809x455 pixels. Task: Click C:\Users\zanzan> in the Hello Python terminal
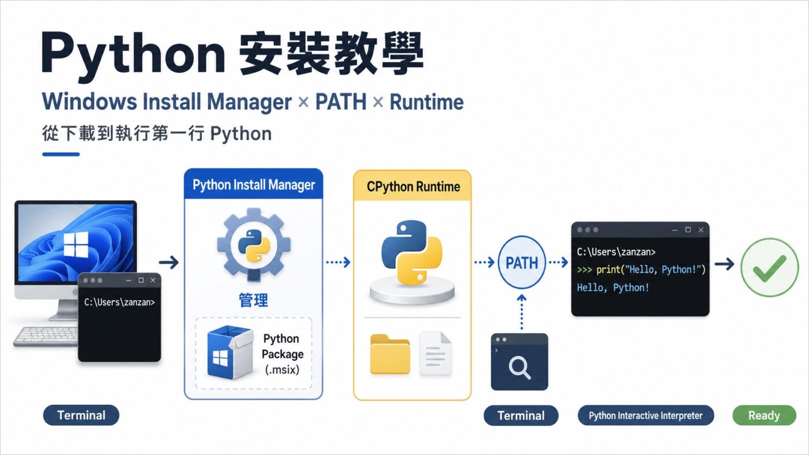pos(617,252)
